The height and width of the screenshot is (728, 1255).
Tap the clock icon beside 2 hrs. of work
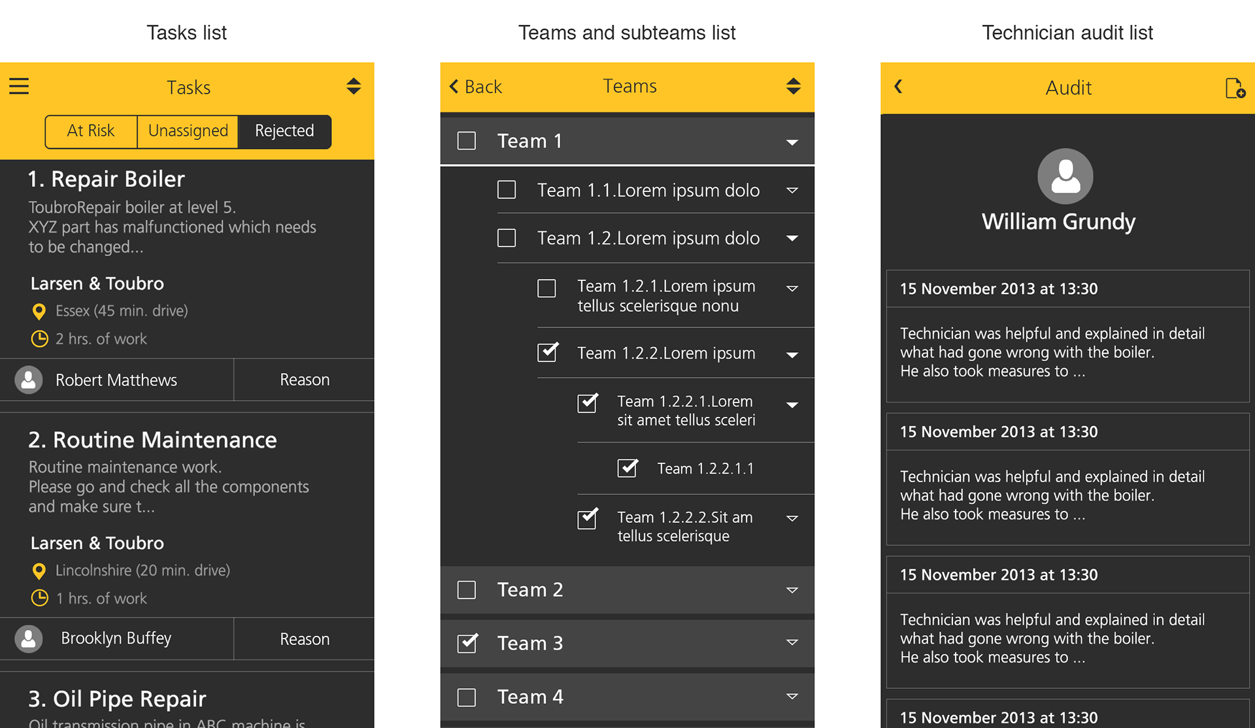point(40,339)
